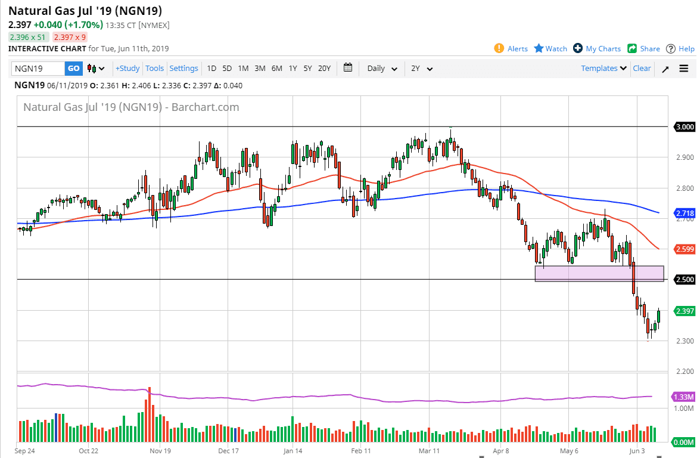Open the +Study menu

pyautogui.click(x=127, y=69)
